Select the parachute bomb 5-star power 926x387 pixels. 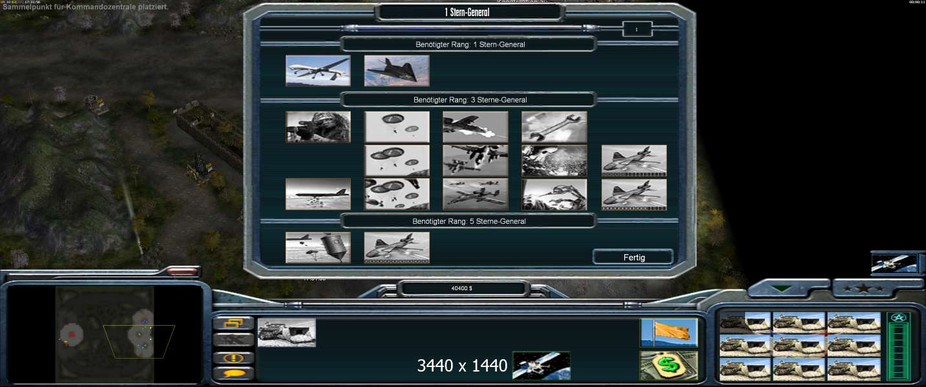pyautogui.click(x=318, y=248)
